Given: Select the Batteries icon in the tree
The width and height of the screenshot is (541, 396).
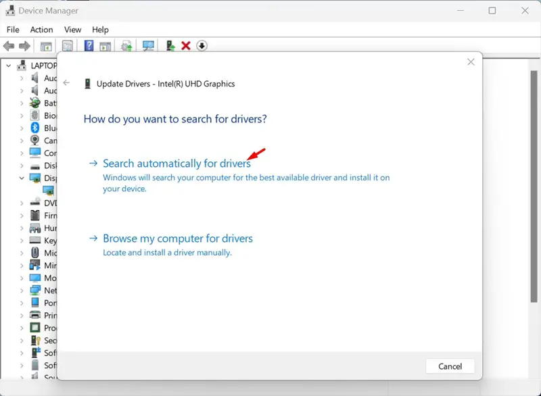Looking at the screenshot, I should [x=35, y=103].
